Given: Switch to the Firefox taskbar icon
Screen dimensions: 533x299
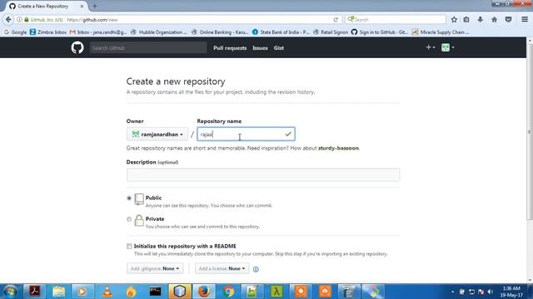Looking at the screenshot, I should click(203, 292).
